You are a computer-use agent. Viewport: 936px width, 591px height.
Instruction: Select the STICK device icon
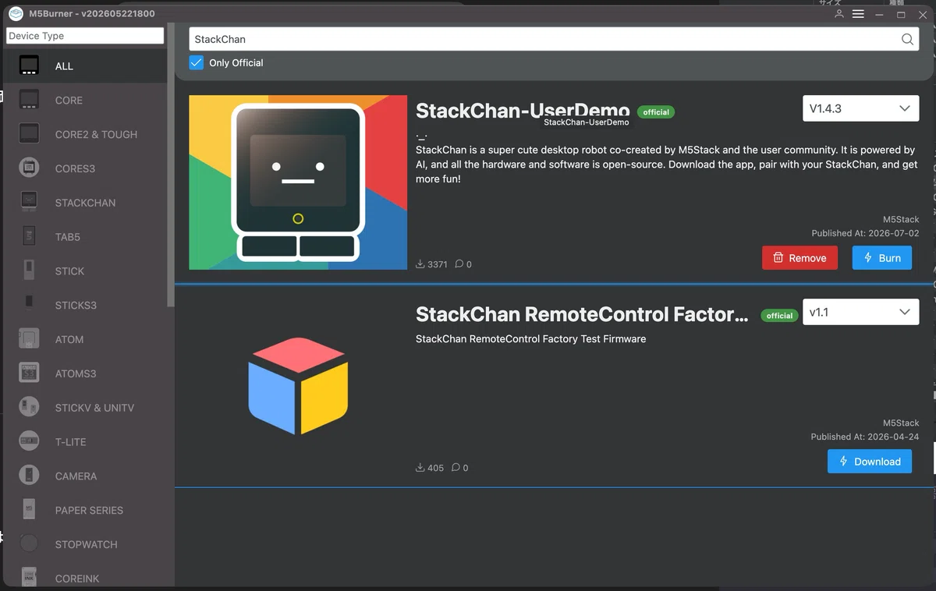coord(29,271)
